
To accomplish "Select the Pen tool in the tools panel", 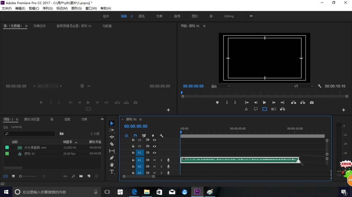I will point(112,158).
